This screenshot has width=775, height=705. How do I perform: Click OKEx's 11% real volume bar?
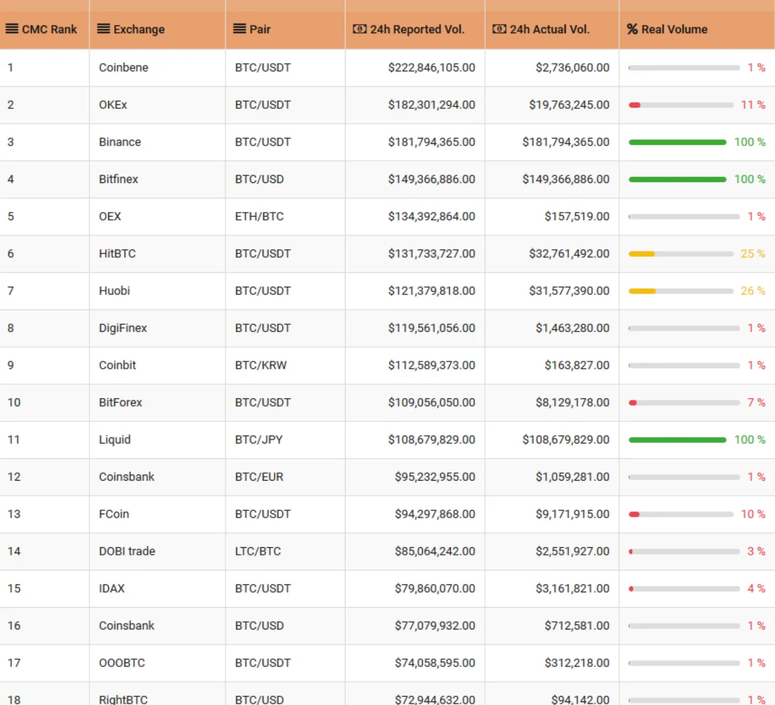pos(681,105)
